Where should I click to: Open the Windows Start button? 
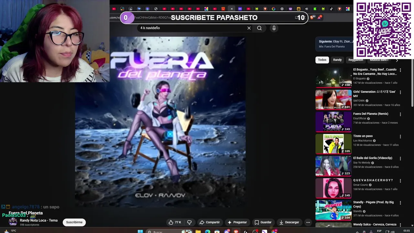pos(140,231)
